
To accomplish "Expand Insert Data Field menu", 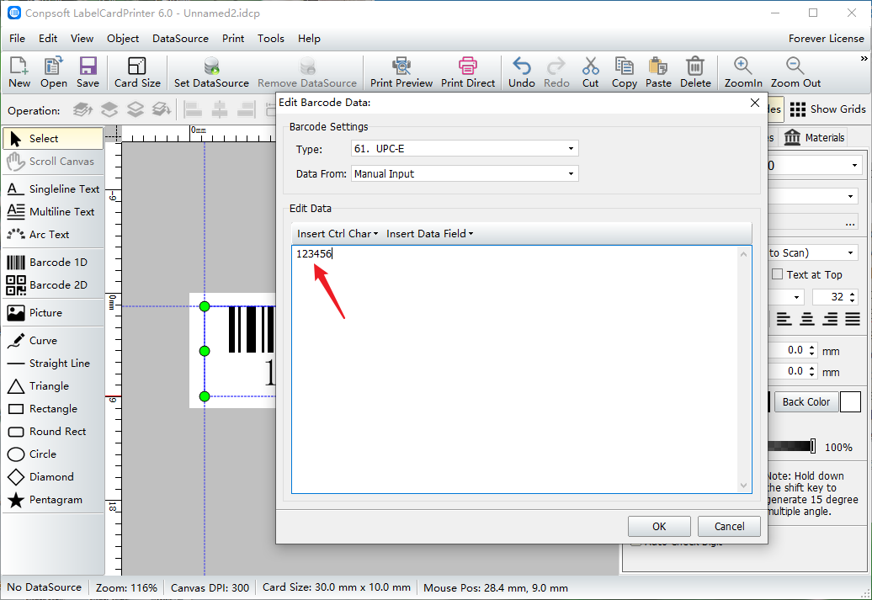I will point(430,234).
